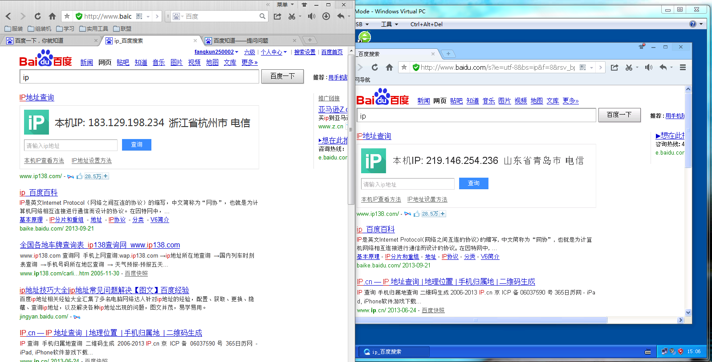Open fangkun250002 account dropdown
The height and width of the screenshot is (362, 712).
pyautogui.click(x=216, y=52)
